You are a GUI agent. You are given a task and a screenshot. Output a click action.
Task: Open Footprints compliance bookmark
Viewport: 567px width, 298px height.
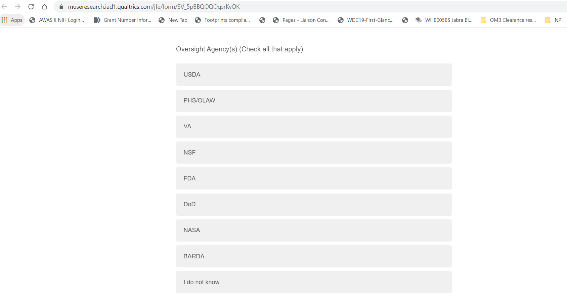(222, 20)
